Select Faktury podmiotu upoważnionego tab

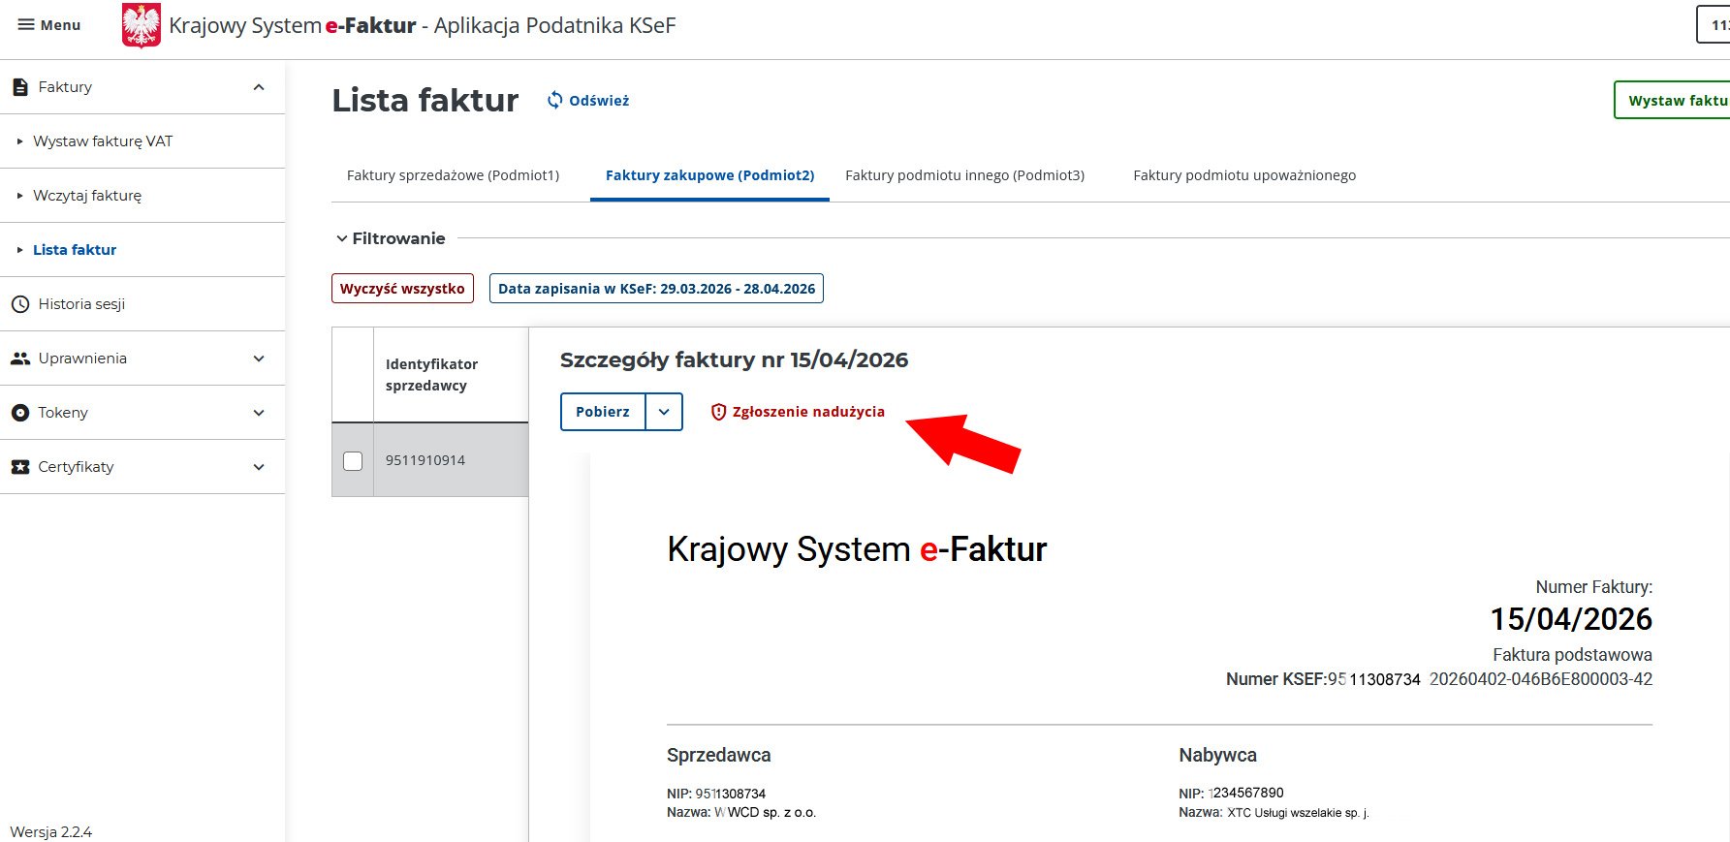pyautogui.click(x=1244, y=175)
